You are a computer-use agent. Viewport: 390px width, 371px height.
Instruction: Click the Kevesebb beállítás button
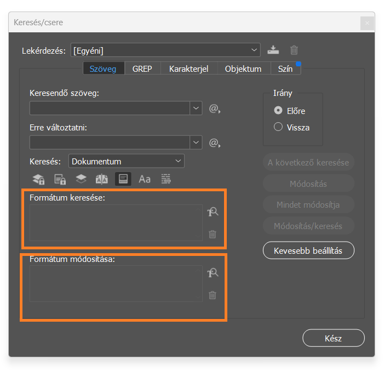[x=308, y=250]
